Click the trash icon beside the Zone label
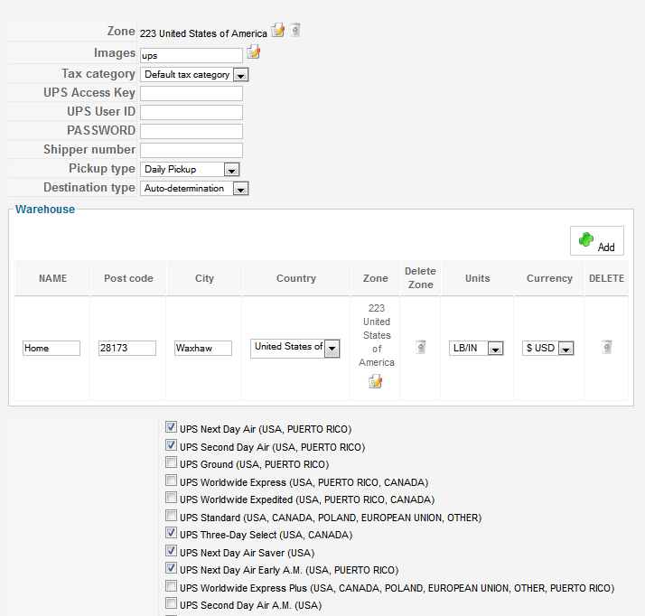This screenshot has width=645, height=616. [x=294, y=30]
